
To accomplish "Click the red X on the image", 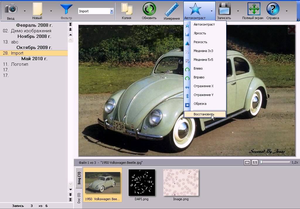I will [x=291, y=30].
